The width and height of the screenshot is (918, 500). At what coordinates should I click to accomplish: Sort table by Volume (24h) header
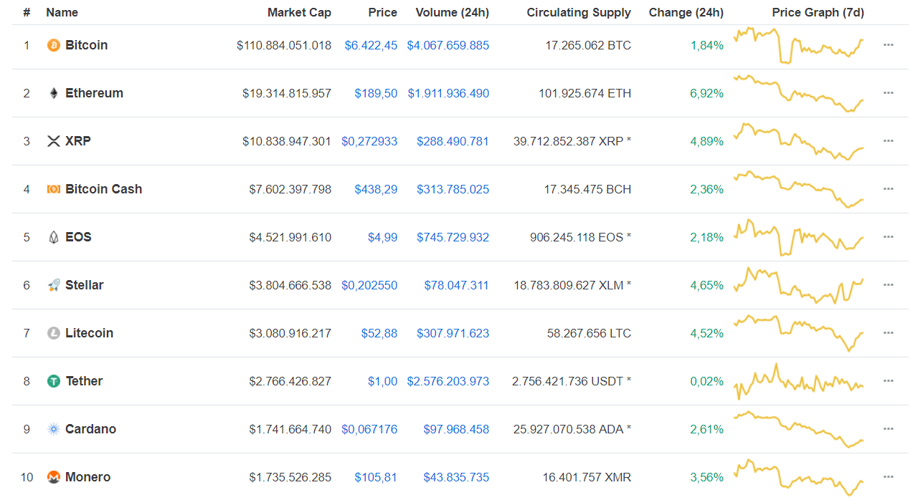tap(453, 12)
